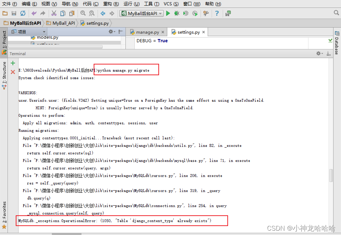Click the Search Everywhere magnifier icon

coord(336,13)
